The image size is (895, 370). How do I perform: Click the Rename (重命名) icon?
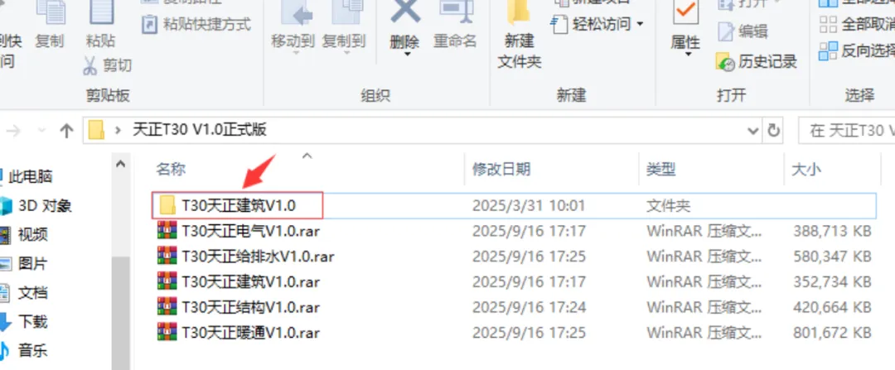[455, 14]
